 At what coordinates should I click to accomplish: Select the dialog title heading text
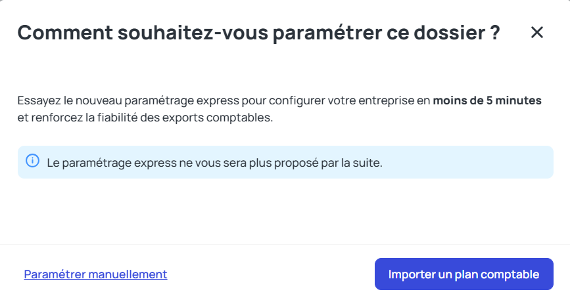pos(259,33)
